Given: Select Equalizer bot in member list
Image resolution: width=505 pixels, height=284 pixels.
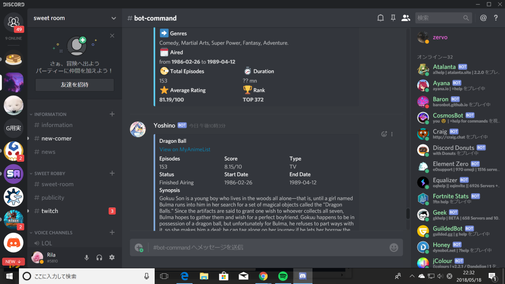Looking at the screenshot, I should (x=458, y=183).
